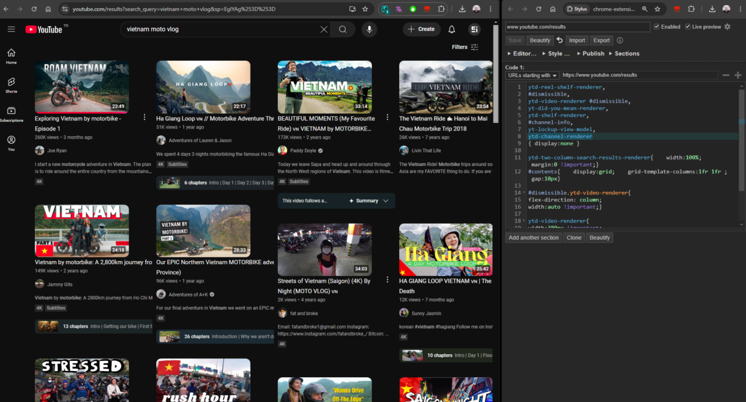Open the YouTube hamburger guide menu

[11, 29]
